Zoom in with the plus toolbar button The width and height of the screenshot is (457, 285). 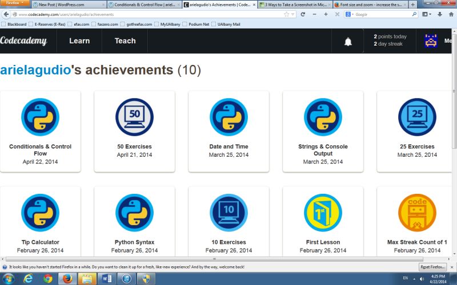[x=326, y=14]
